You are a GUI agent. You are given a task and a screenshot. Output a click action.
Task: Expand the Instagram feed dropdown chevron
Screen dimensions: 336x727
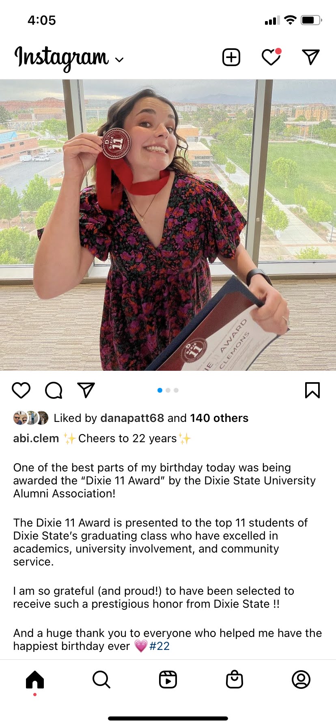click(119, 60)
